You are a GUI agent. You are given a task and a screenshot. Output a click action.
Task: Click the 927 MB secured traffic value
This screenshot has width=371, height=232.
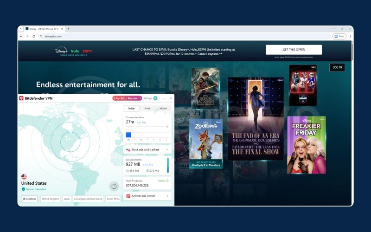[133, 164]
